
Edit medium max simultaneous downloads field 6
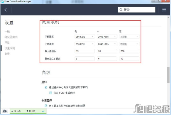coord(107,59)
